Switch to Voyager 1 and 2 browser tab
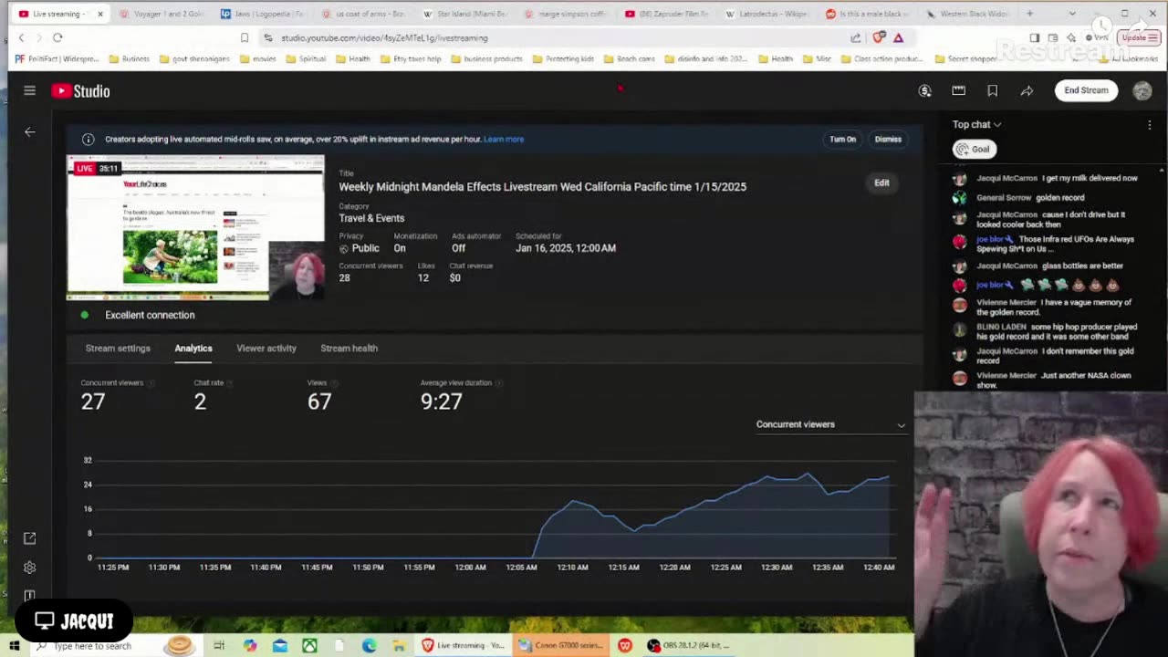 pyautogui.click(x=162, y=14)
